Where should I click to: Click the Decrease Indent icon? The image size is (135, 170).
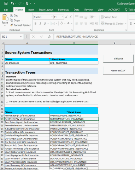(92, 24)
